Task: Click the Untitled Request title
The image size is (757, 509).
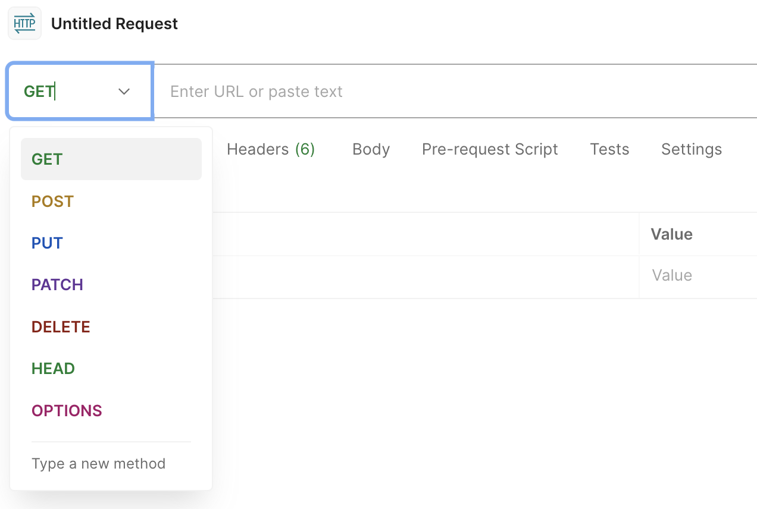Action: click(x=114, y=23)
